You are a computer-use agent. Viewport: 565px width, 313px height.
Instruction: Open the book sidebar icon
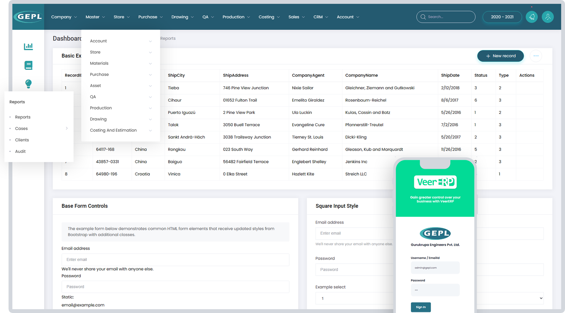point(28,65)
